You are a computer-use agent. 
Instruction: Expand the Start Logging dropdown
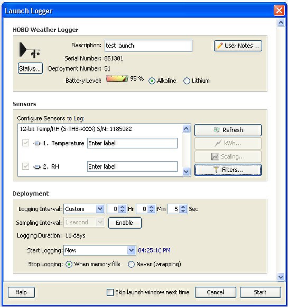coord(131,250)
